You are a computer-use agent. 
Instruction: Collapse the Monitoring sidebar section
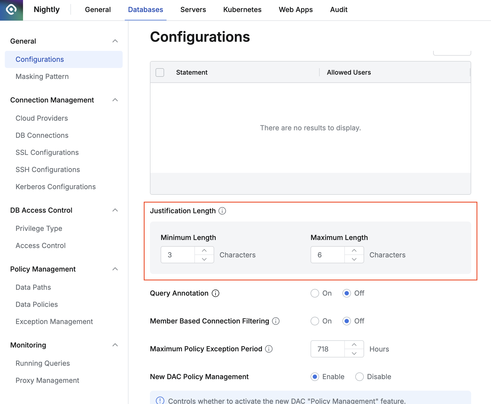[115, 345]
